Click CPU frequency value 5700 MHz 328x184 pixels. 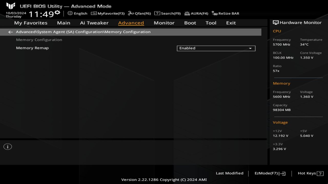[281, 44]
